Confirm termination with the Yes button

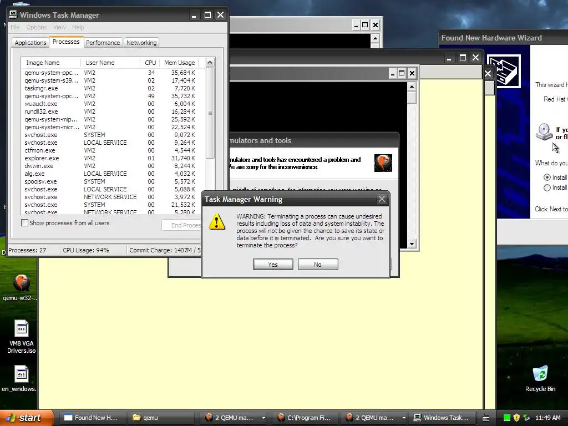click(x=273, y=265)
